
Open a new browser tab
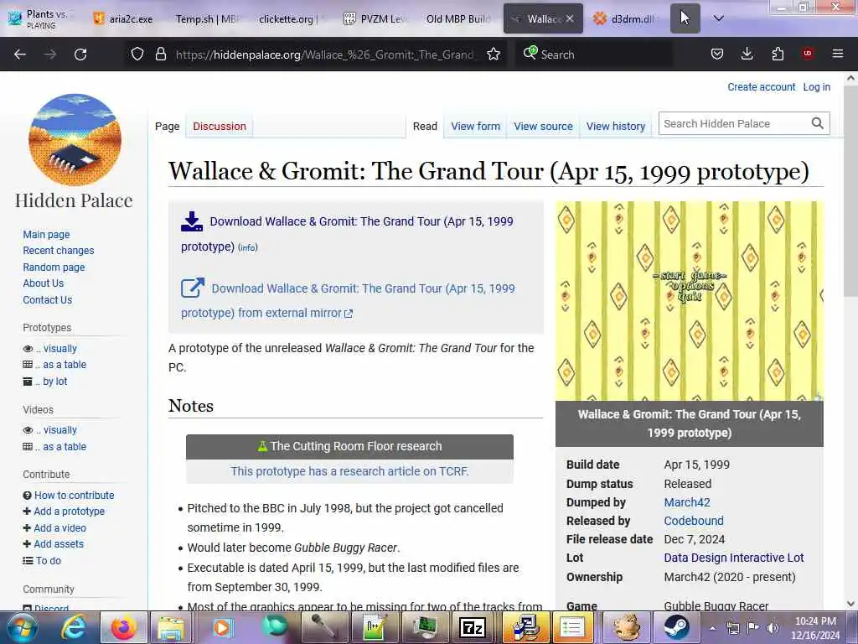[x=685, y=18]
